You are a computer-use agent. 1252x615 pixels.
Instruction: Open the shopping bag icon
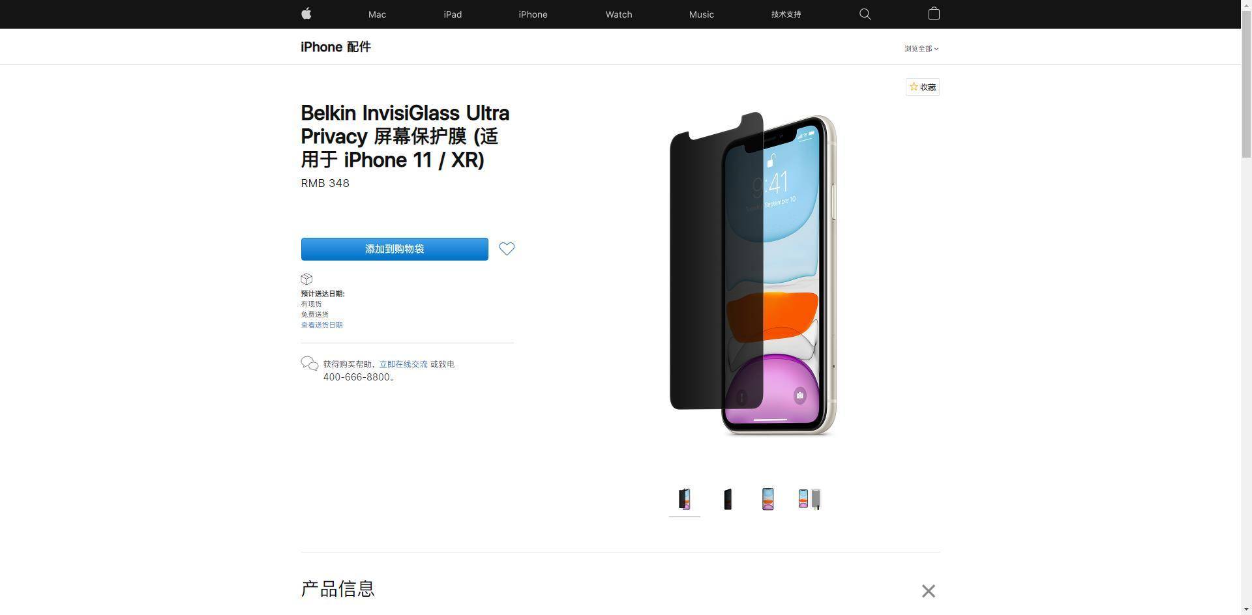[x=934, y=14]
